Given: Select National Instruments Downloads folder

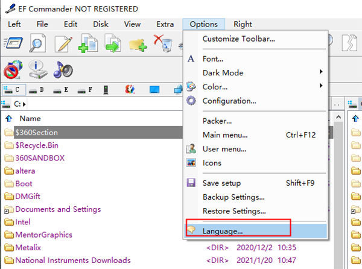Looking at the screenshot, I should coord(73,261).
